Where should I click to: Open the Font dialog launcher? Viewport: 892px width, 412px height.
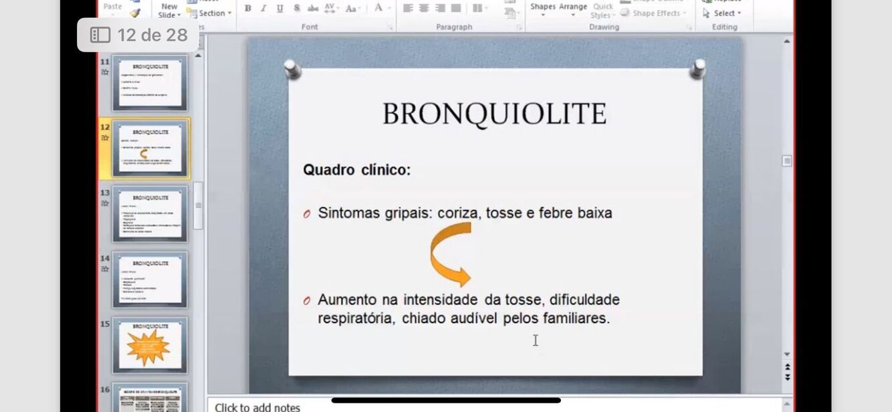(390, 27)
